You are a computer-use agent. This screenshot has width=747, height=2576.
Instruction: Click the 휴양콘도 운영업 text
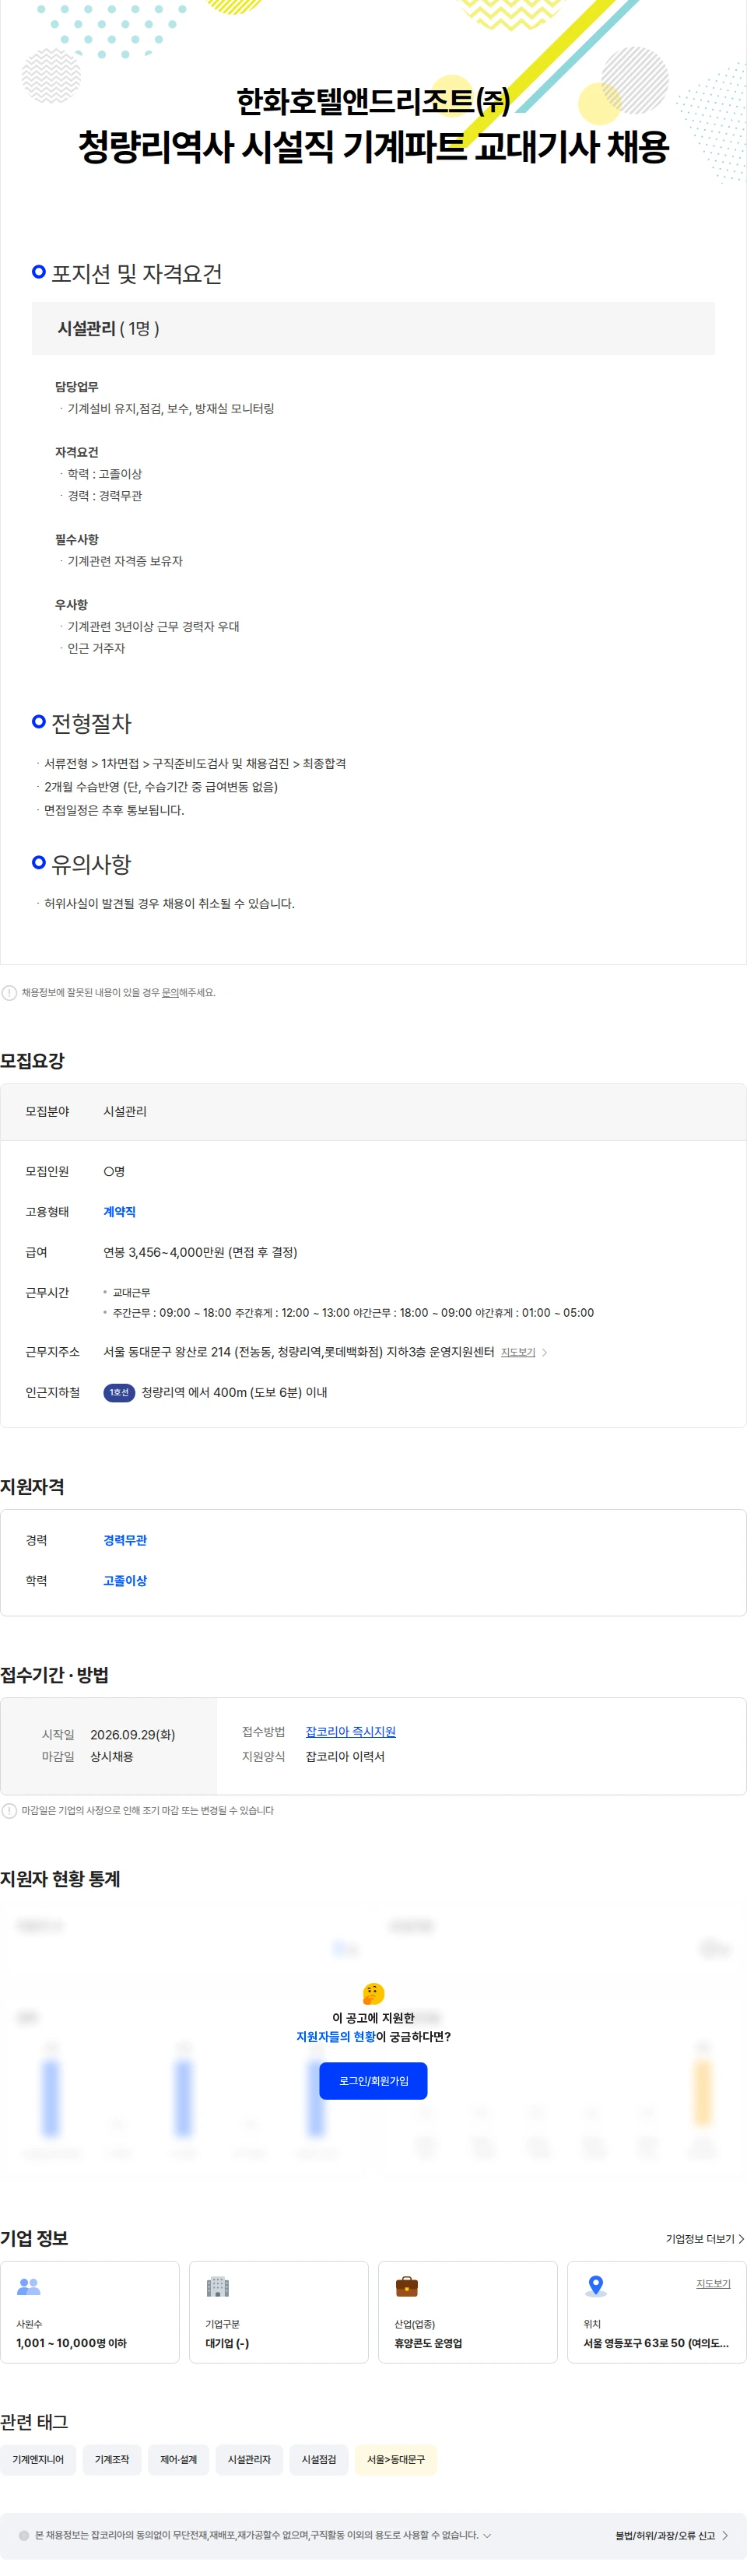click(428, 2343)
